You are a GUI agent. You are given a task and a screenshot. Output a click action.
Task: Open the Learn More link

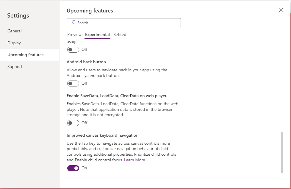click(x=134, y=160)
